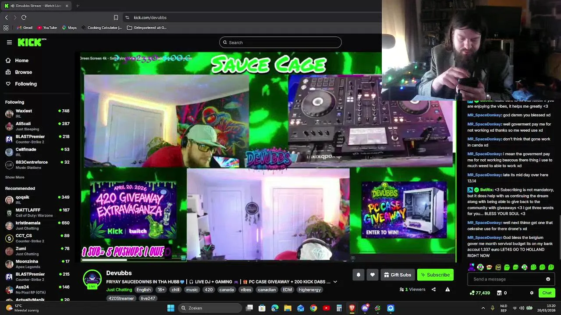Image resolution: width=561 pixels, height=315 pixels.
Task: Show hidden system tray icons chevron
Action: pyautogui.click(x=483, y=308)
